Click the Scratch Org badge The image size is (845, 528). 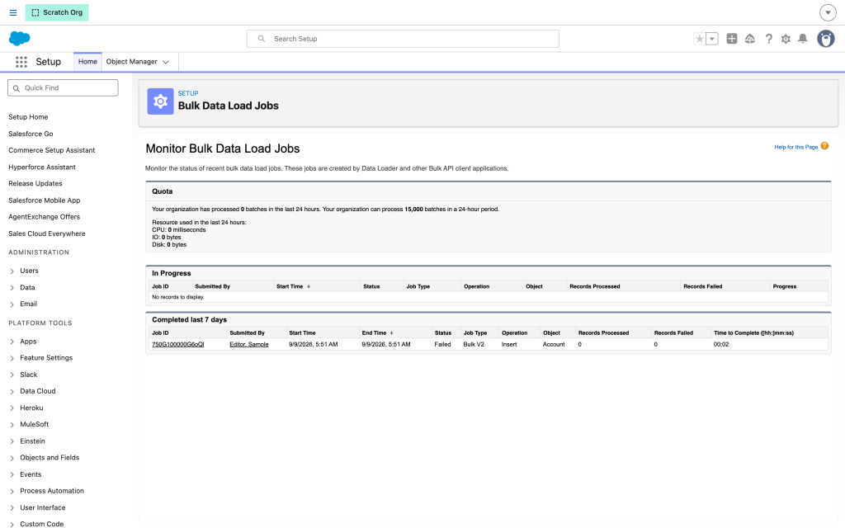(57, 12)
